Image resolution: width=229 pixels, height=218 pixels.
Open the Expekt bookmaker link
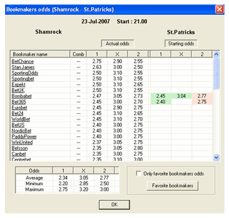[x=19, y=84]
